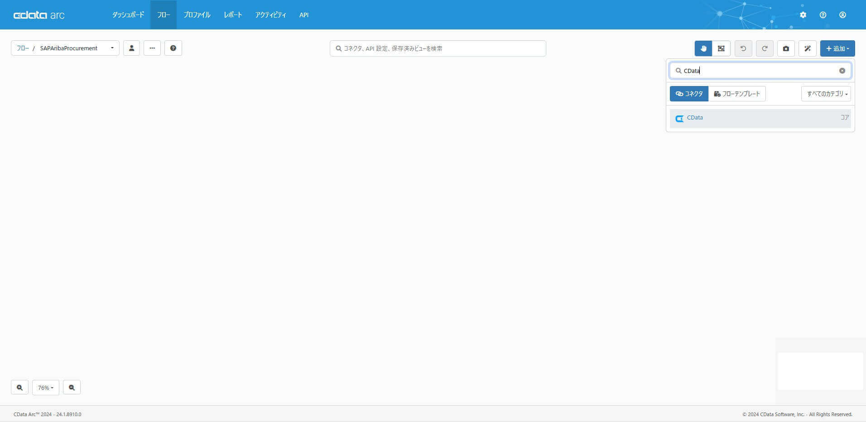This screenshot has width=866, height=422.
Task: Open the settings gear icon
Action: tap(803, 15)
